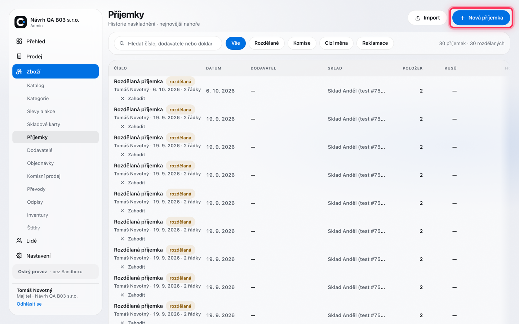Click the SKLAD column header
The image size is (519, 324).
335,68
